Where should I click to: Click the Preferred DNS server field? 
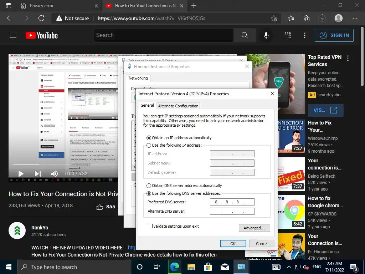point(232,202)
